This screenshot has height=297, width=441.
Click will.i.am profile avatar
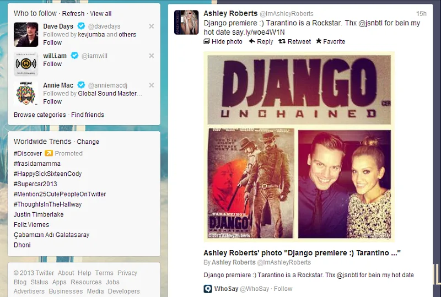26,64
